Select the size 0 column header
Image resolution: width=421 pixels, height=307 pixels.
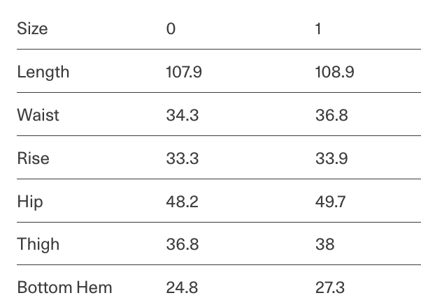(171, 29)
